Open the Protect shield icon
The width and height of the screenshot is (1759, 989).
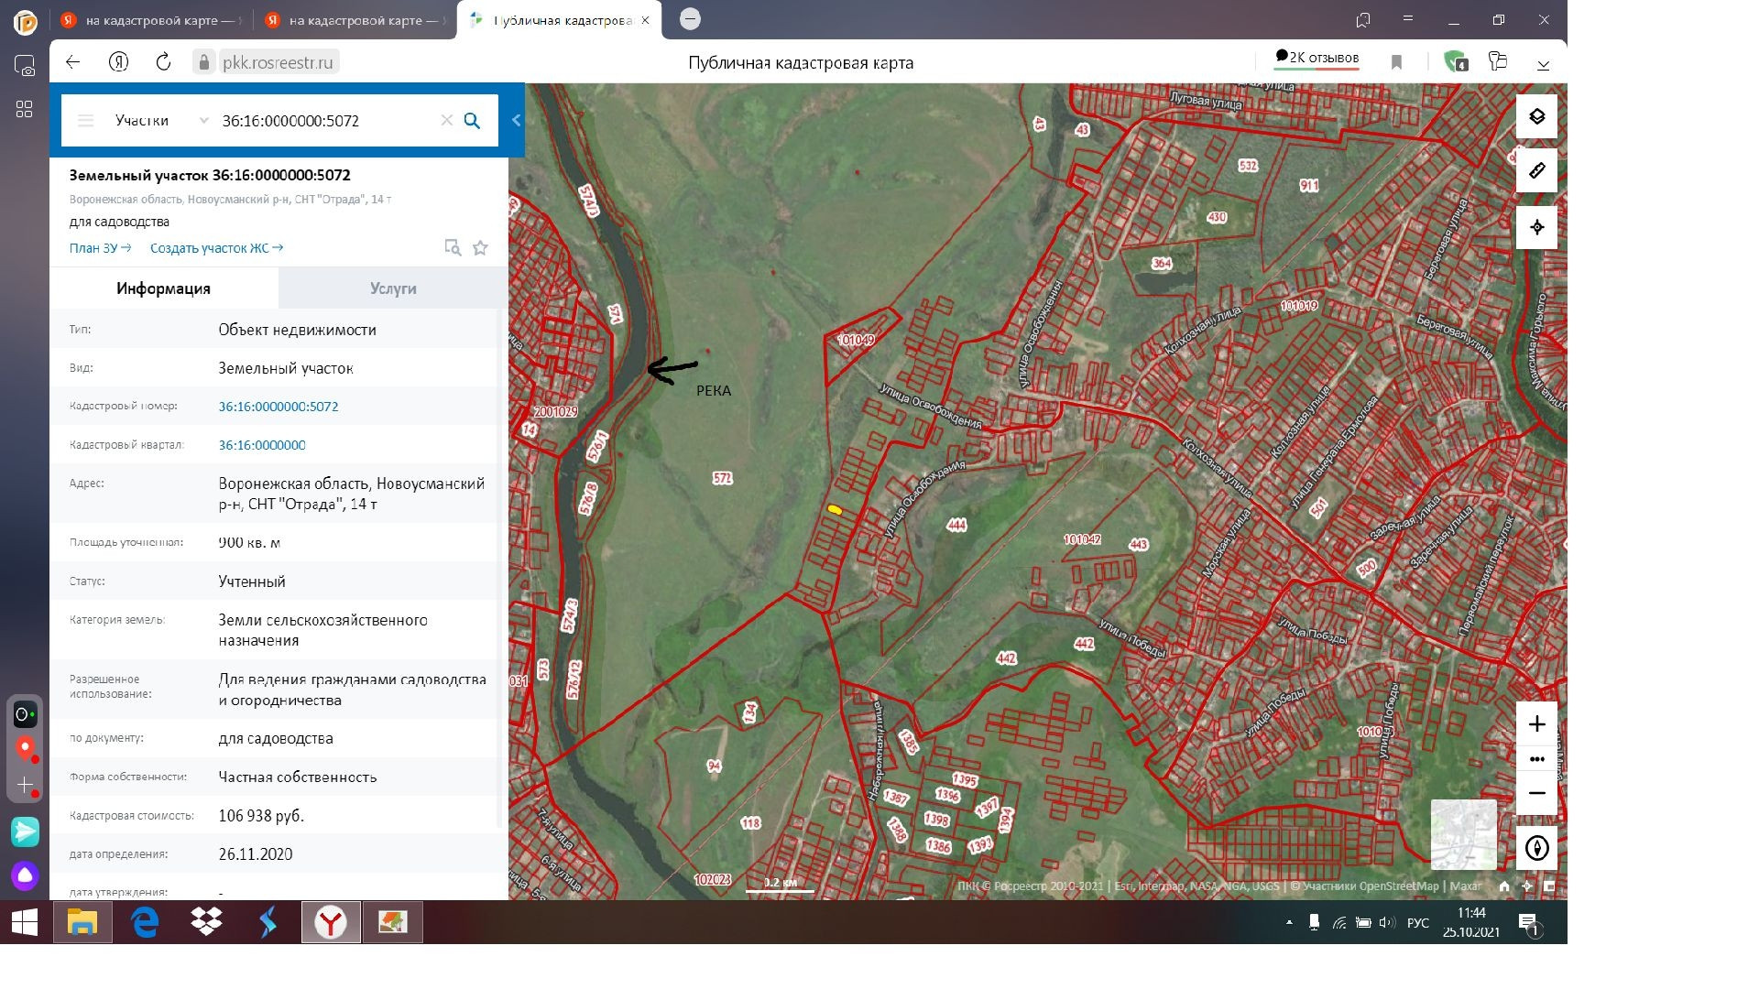(x=1454, y=61)
